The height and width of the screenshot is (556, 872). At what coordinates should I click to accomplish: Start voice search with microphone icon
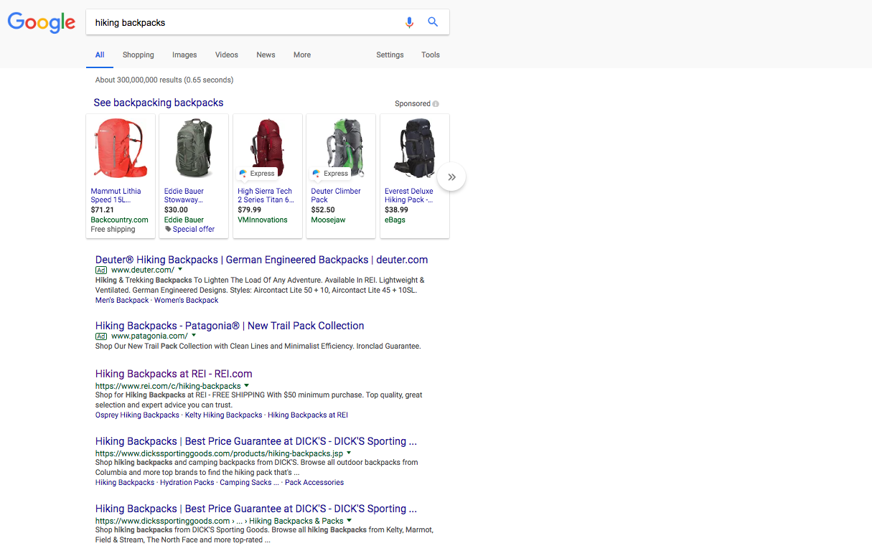[x=409, y=22]
